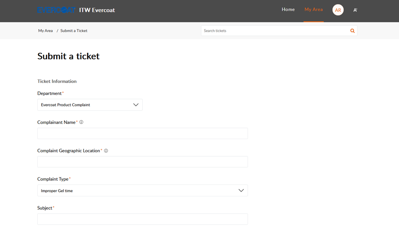Click the font size icon in header
Viewport: 399px width, 232px height.
[x=355, y=10]
